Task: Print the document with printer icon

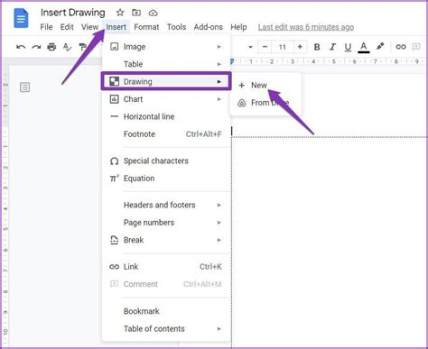Action: (x=51, y=47)
